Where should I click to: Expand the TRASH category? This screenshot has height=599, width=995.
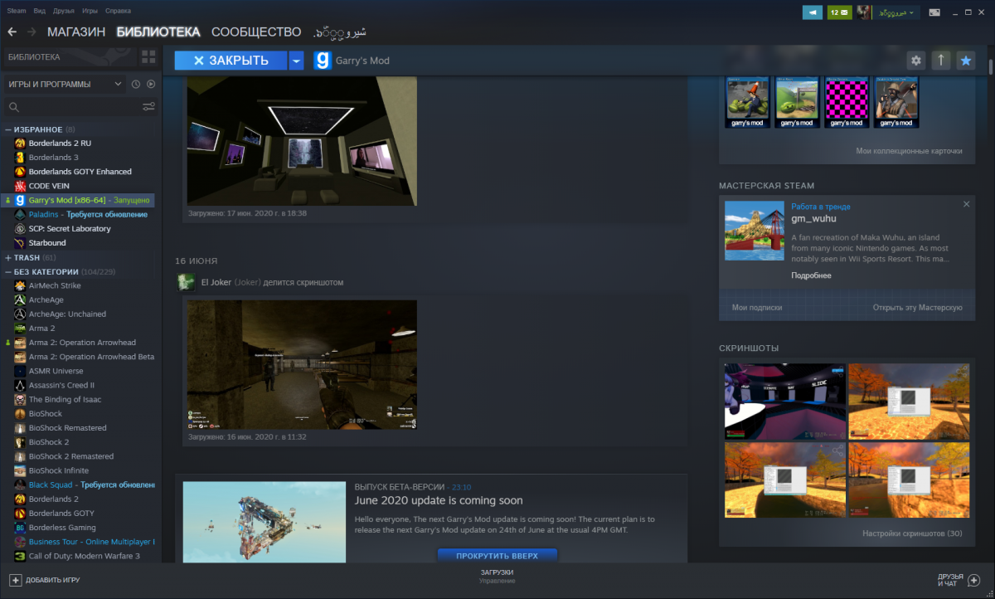[x=8, y=258]
